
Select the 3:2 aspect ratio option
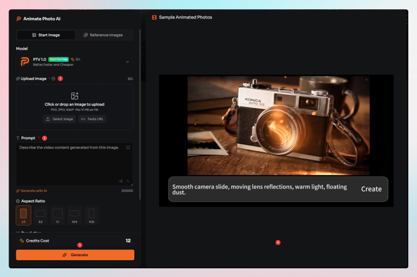pyautogui.click(x=41, y=215)
